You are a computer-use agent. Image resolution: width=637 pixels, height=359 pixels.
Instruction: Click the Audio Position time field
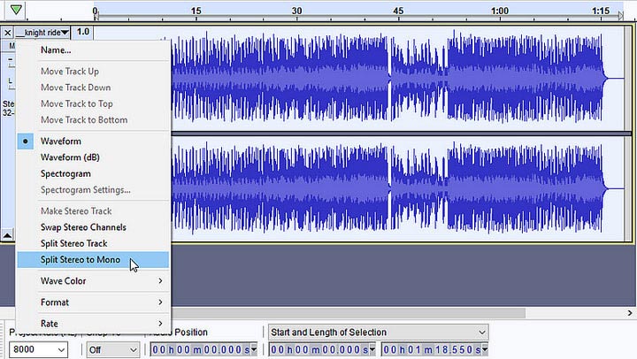coord(203,349)
